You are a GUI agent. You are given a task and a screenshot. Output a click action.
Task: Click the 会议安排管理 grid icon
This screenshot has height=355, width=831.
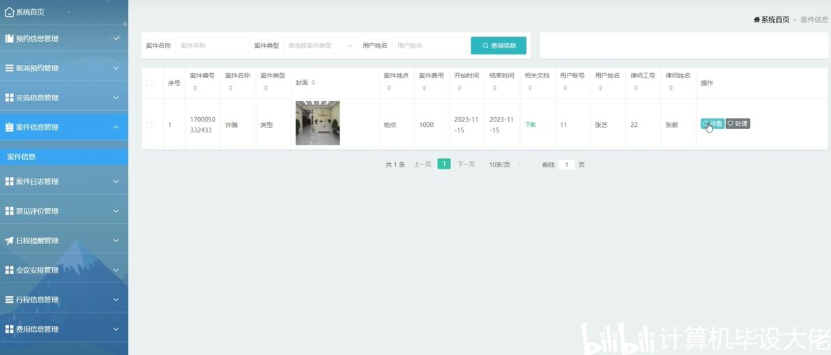click(x=9, y=270)
